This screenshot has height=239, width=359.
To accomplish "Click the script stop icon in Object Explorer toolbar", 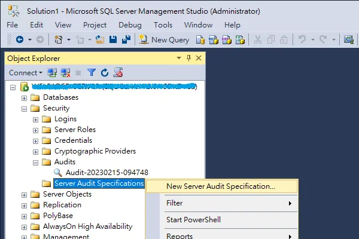I will [118, 72].
